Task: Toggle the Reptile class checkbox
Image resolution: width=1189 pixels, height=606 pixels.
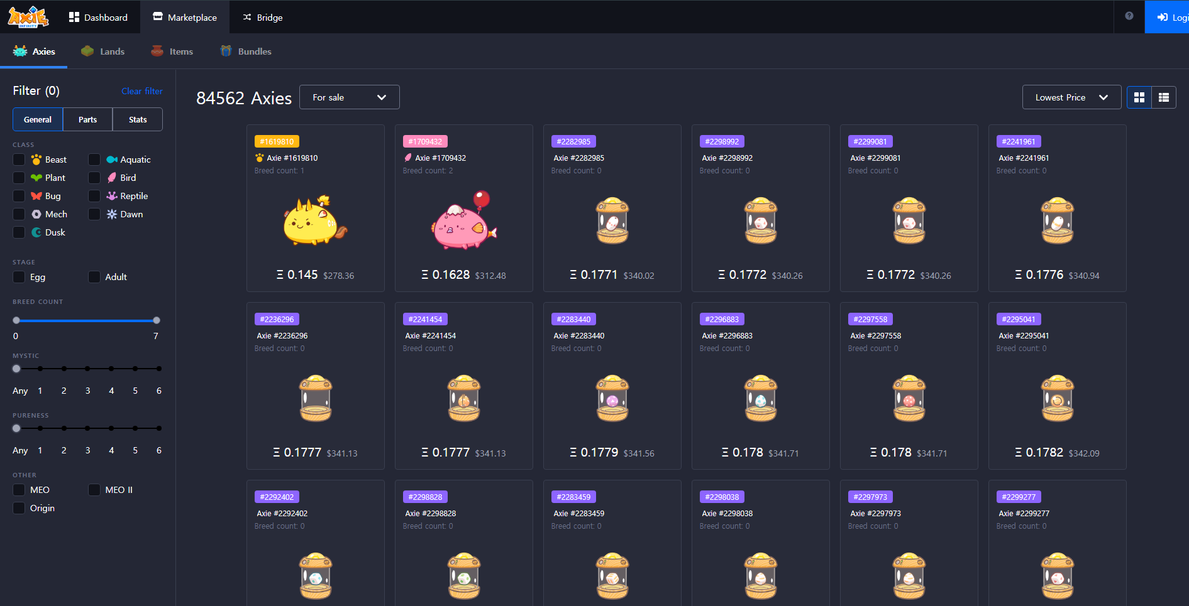Action: click(x=94, y=196)
